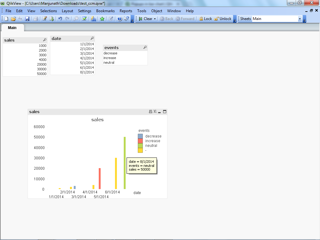This screenshot has width=320, height=240.
Task: Click the red increase legend swatch
Action: tap(140, 141)
